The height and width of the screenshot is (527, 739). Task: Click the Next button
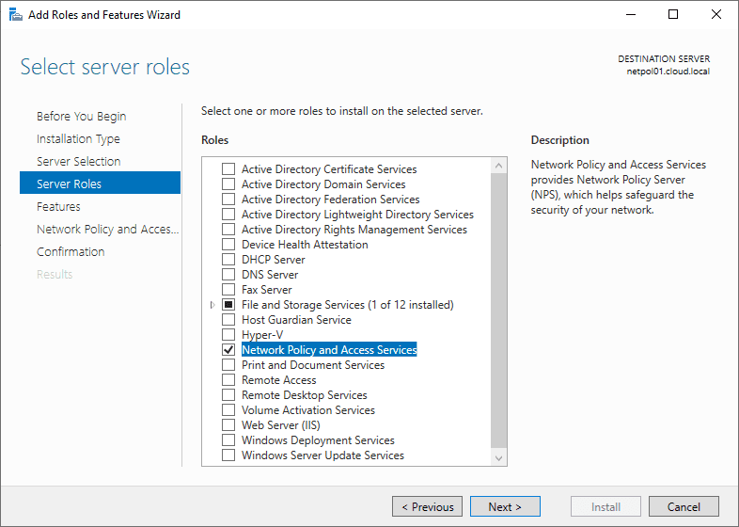[505, 507]
